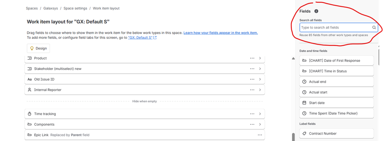Click the icon on [CHART] Date of First Response
Image resolution: width=384 pixels, height=141 pixels.
(x=304, y=60)
